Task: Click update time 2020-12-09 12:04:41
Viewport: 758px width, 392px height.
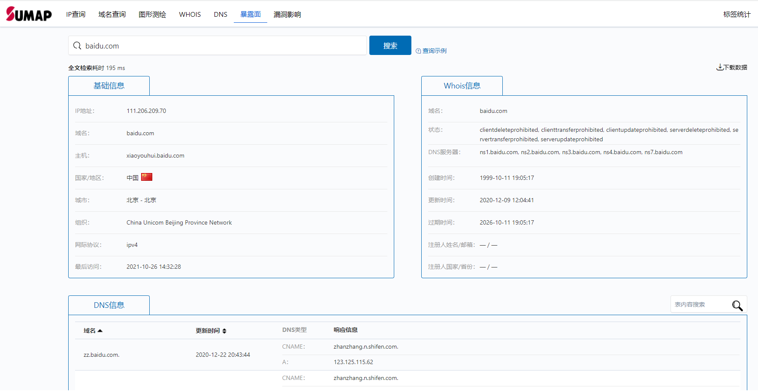Action: click(507, 200)
